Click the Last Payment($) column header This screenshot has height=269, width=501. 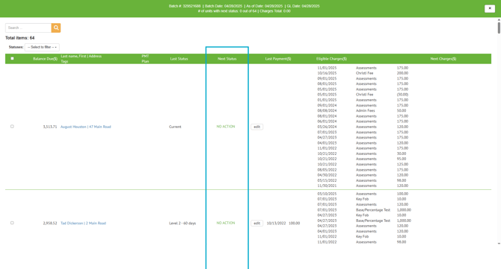pyautogui.click(x=278, y=59)
